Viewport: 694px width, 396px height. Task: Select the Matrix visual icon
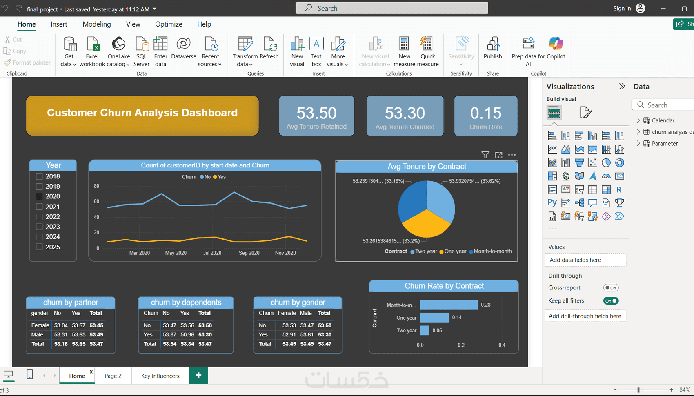click(x=606, y=190)
